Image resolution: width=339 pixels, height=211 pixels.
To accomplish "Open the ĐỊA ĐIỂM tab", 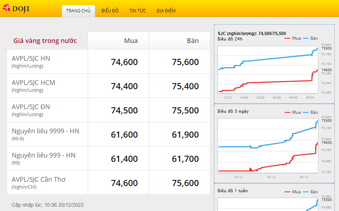I will pyautogui.click(x=166, y=11).
